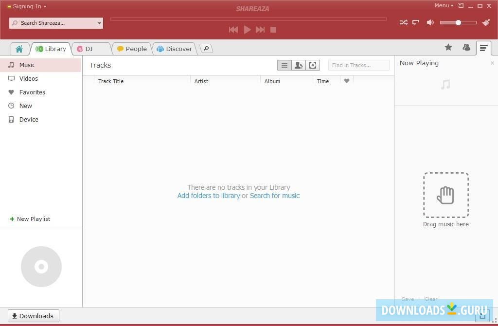Stop playback with the stop button
498x326 pixels.
[x=273, y=30]
